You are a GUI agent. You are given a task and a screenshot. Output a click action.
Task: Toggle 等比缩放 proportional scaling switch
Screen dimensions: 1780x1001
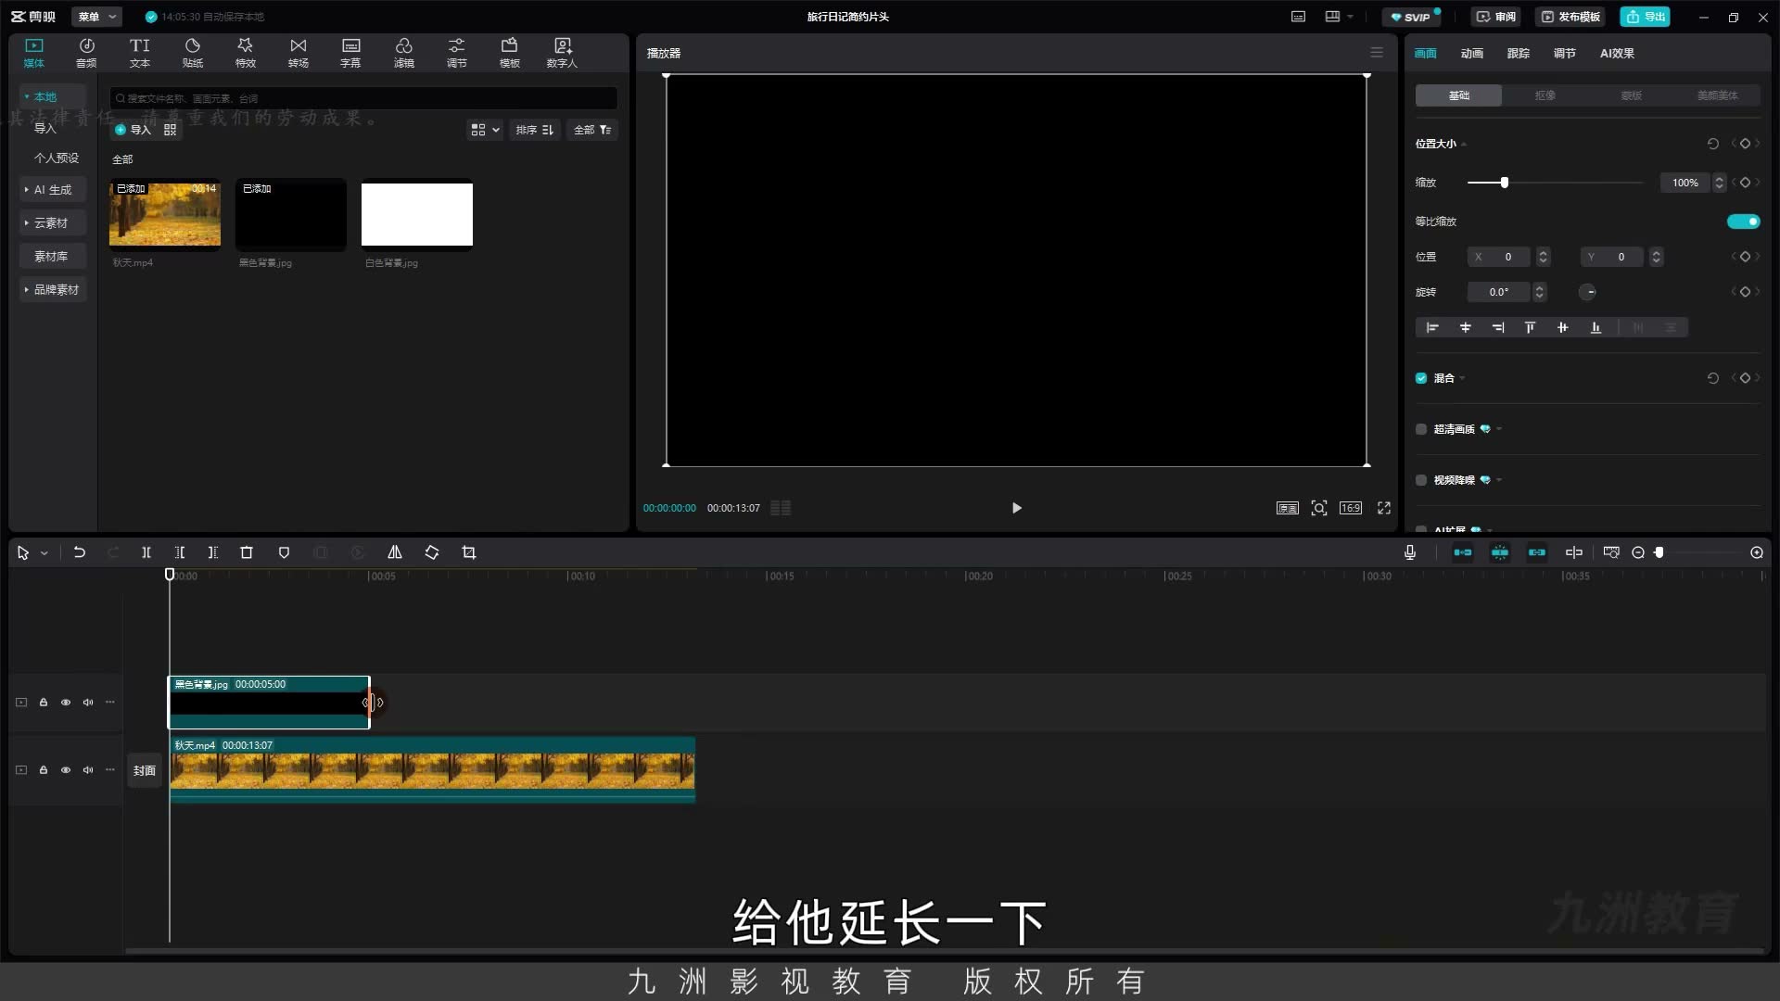pyautogui.click(x=1743, y=222)
